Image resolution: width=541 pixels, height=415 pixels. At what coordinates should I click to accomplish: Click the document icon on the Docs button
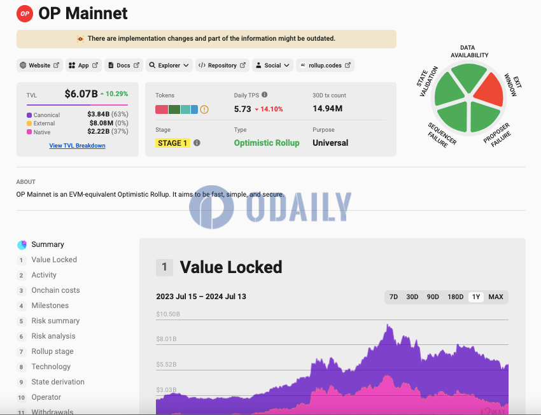pos(111,65)
